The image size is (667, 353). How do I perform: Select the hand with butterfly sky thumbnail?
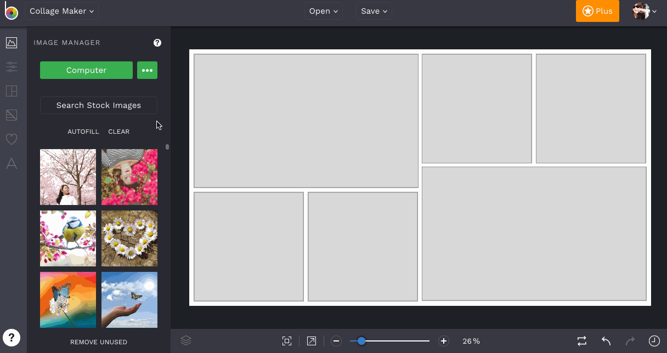coord(129,300)
